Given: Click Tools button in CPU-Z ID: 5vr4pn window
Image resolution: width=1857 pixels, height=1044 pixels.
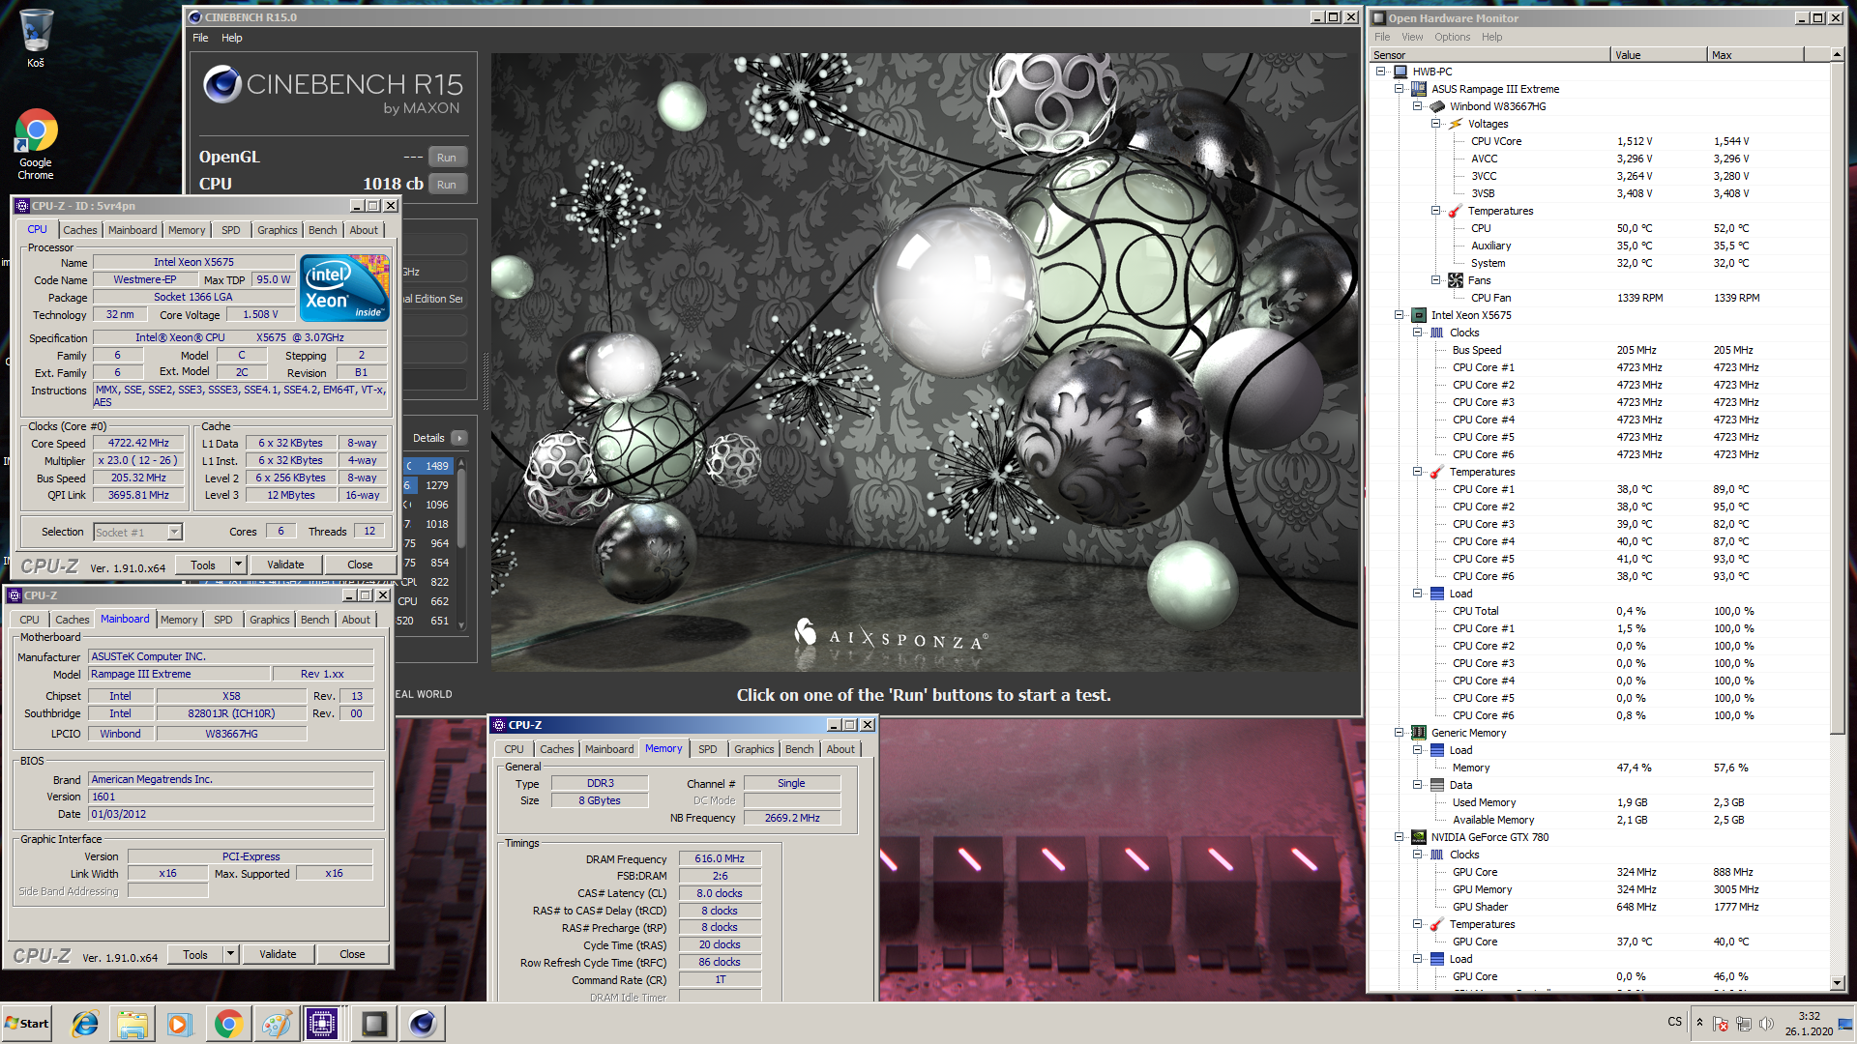Looking at the screenshot, I should pyautogui.click(x=203, y=565).
